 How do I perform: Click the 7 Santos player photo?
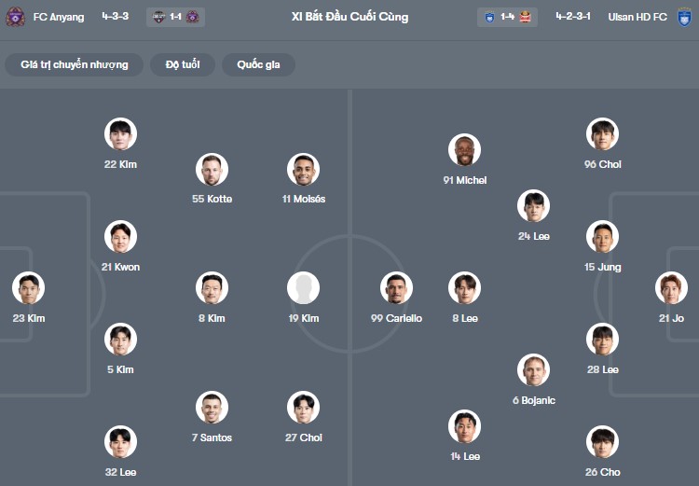pos(212,408)
